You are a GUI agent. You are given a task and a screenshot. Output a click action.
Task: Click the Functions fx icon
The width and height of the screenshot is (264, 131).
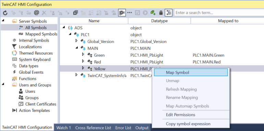point(15,79)
